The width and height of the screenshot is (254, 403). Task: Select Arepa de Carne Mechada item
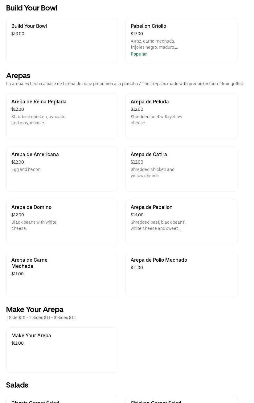point(62,274)
